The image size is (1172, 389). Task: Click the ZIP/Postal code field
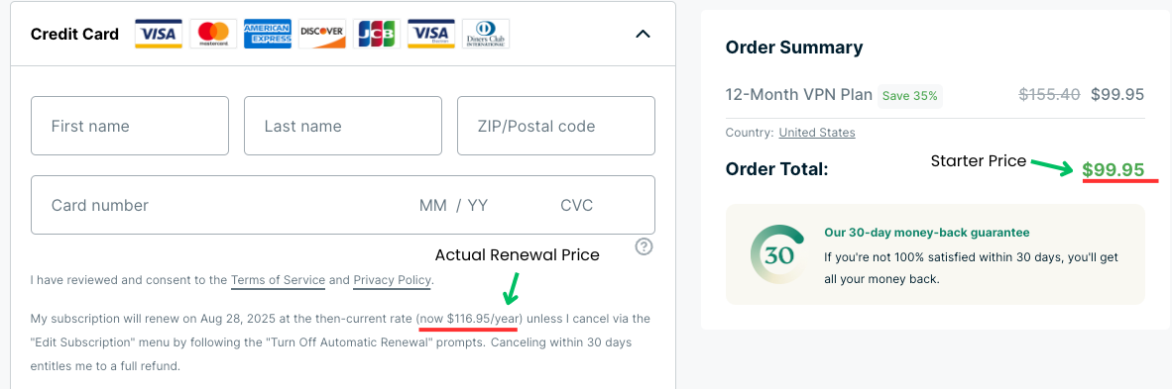click(556, 126)
